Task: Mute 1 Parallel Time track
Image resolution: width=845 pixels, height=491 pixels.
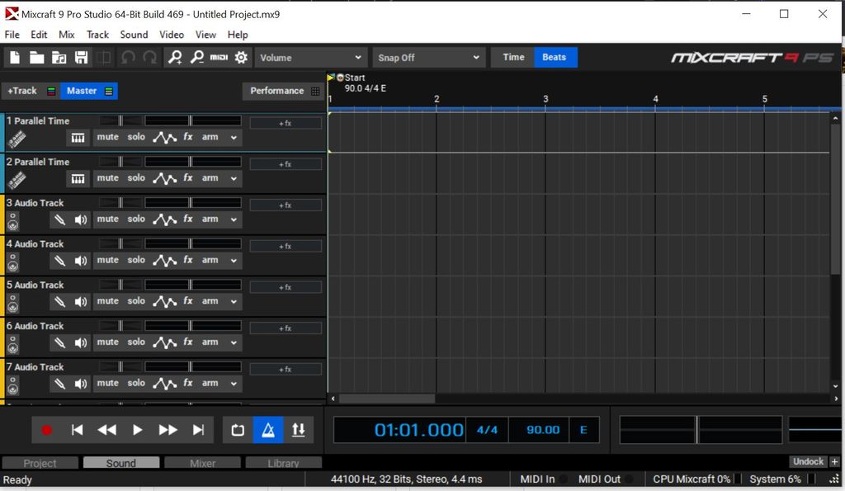Action: click(108, 137)
